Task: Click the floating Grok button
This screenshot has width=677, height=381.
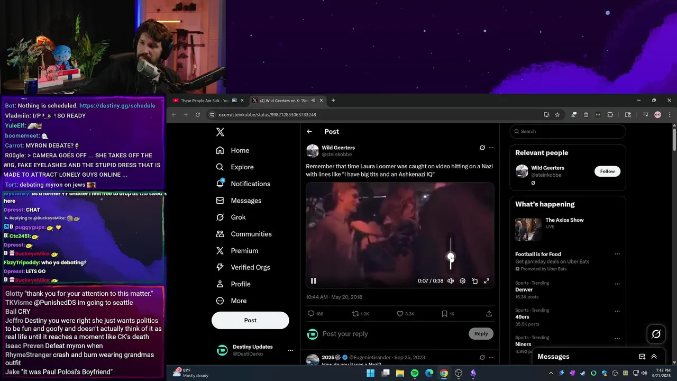Action: pyautogui.click(x=656, y=334)
